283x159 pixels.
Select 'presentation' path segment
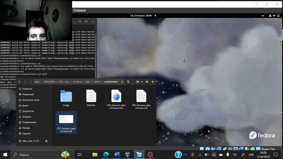(x=111, y=82)
